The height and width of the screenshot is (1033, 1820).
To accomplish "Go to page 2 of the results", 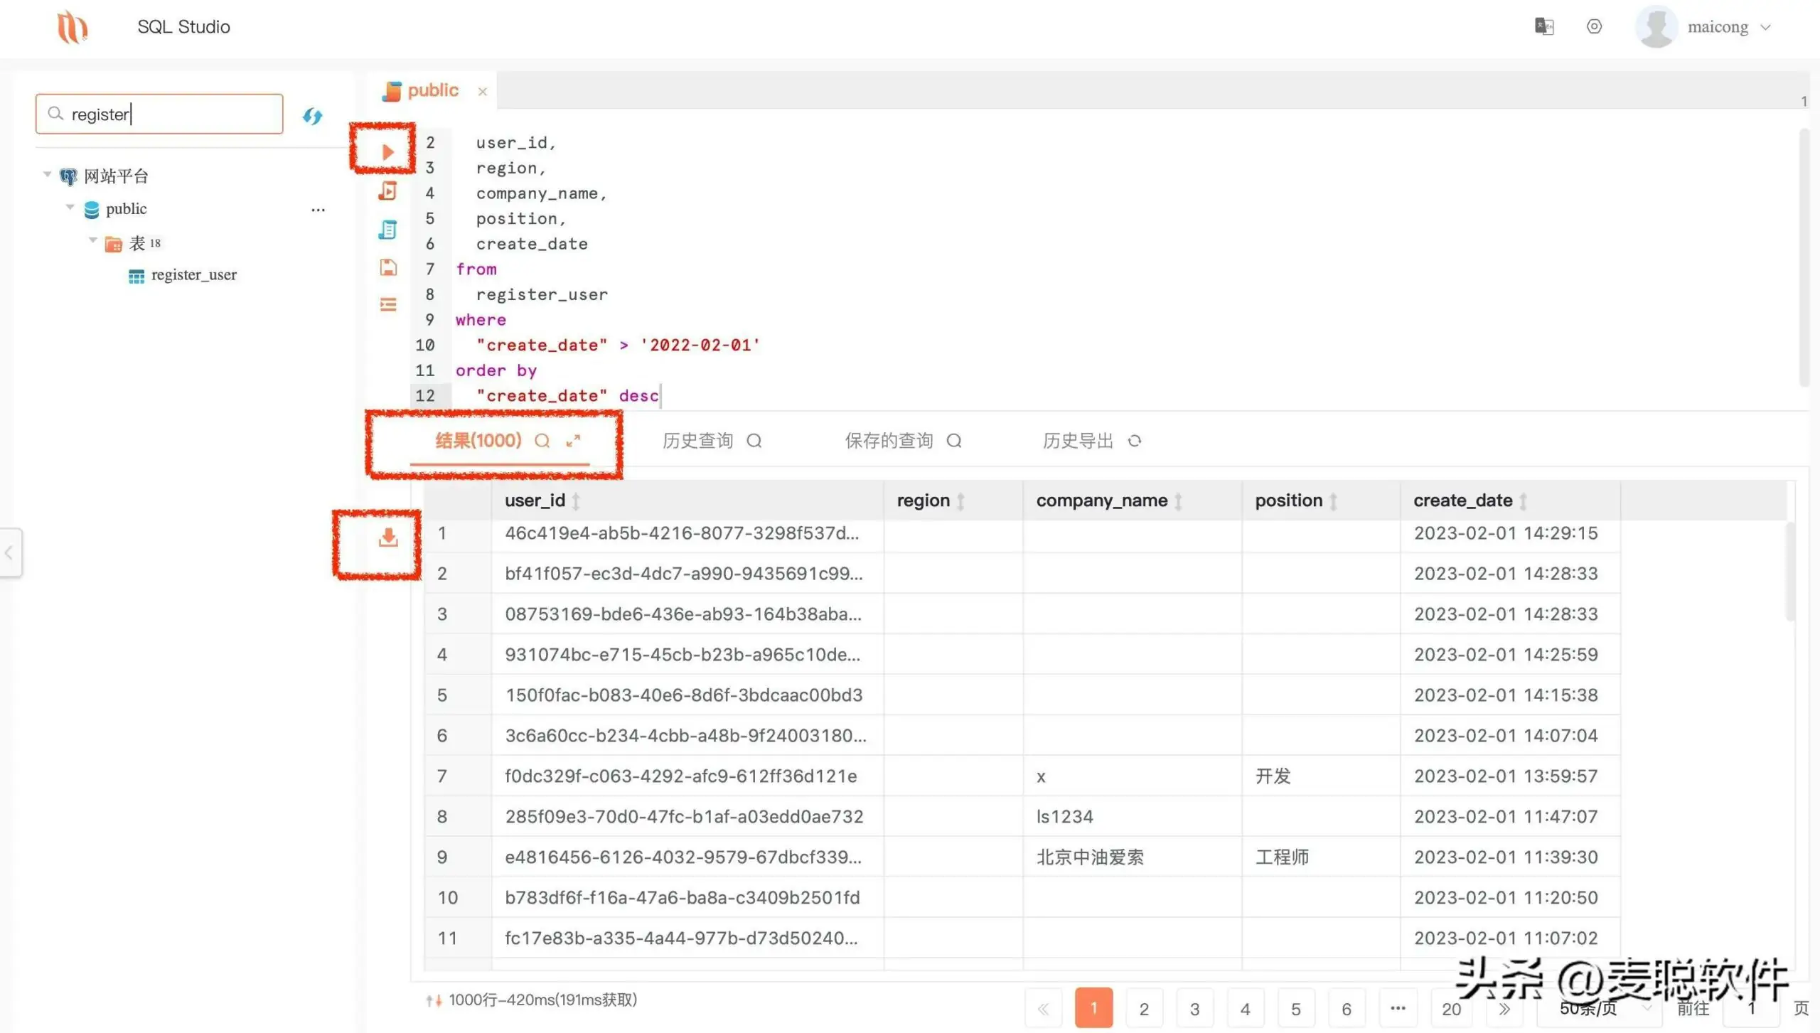I will [x=1144, y=1008].
